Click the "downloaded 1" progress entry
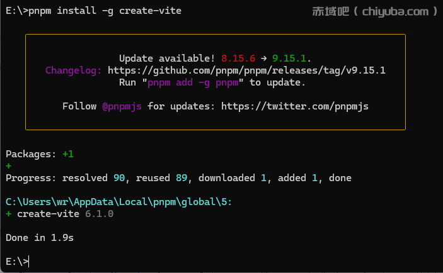This screenshot has width=443, height=273. click(x=233, y=178)
